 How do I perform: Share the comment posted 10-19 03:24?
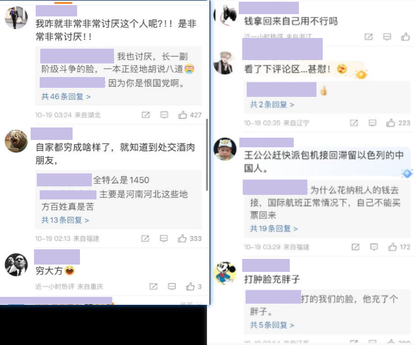tap(146, 115)
